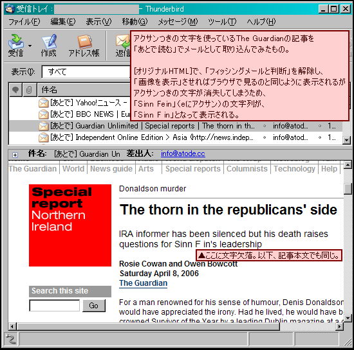Sort by the 件名 column header
Viewport: 354px width, 350px height.
click(x=84, y=90)
